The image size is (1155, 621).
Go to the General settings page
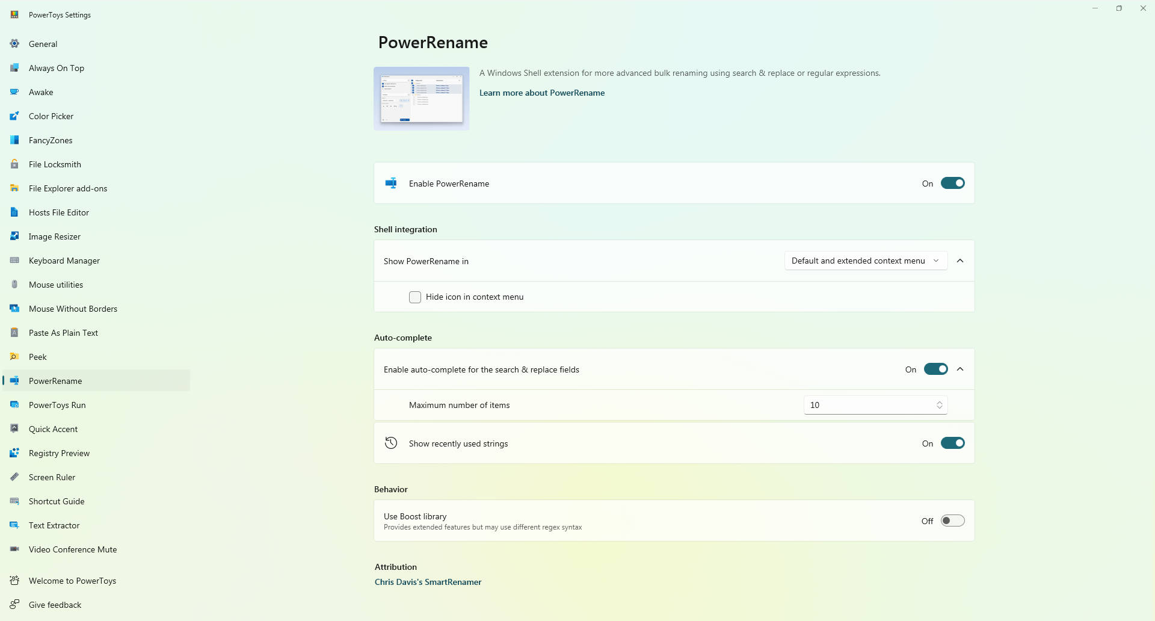tap(43, 44)
